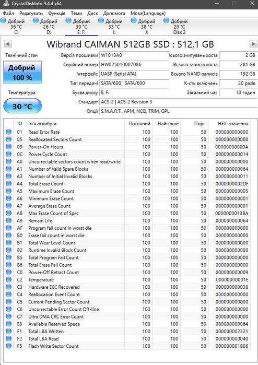Click the transfer mode field SATA/600

[x=134, y=84]
